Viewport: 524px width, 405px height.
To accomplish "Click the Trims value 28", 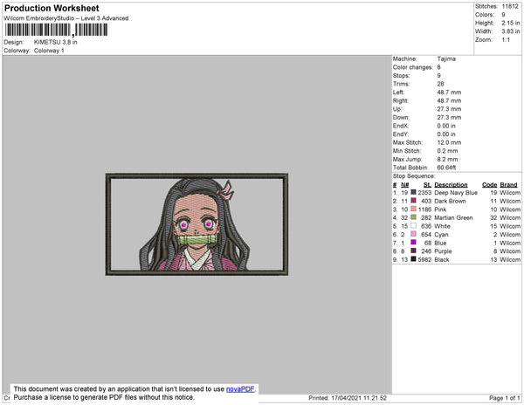I will point(440,84).
